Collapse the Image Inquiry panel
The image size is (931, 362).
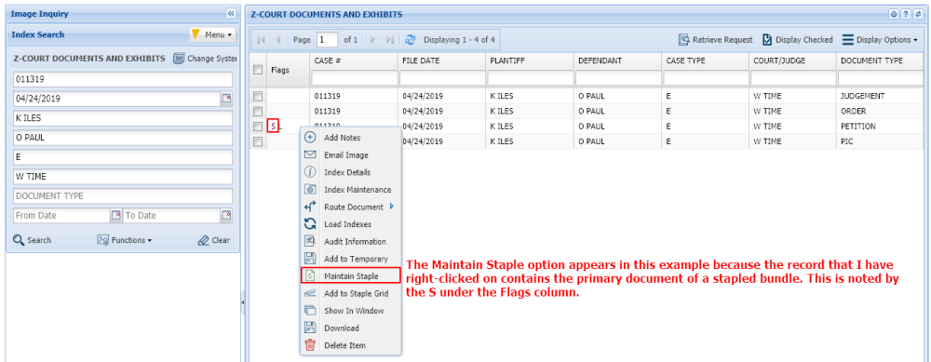(231, 14)
